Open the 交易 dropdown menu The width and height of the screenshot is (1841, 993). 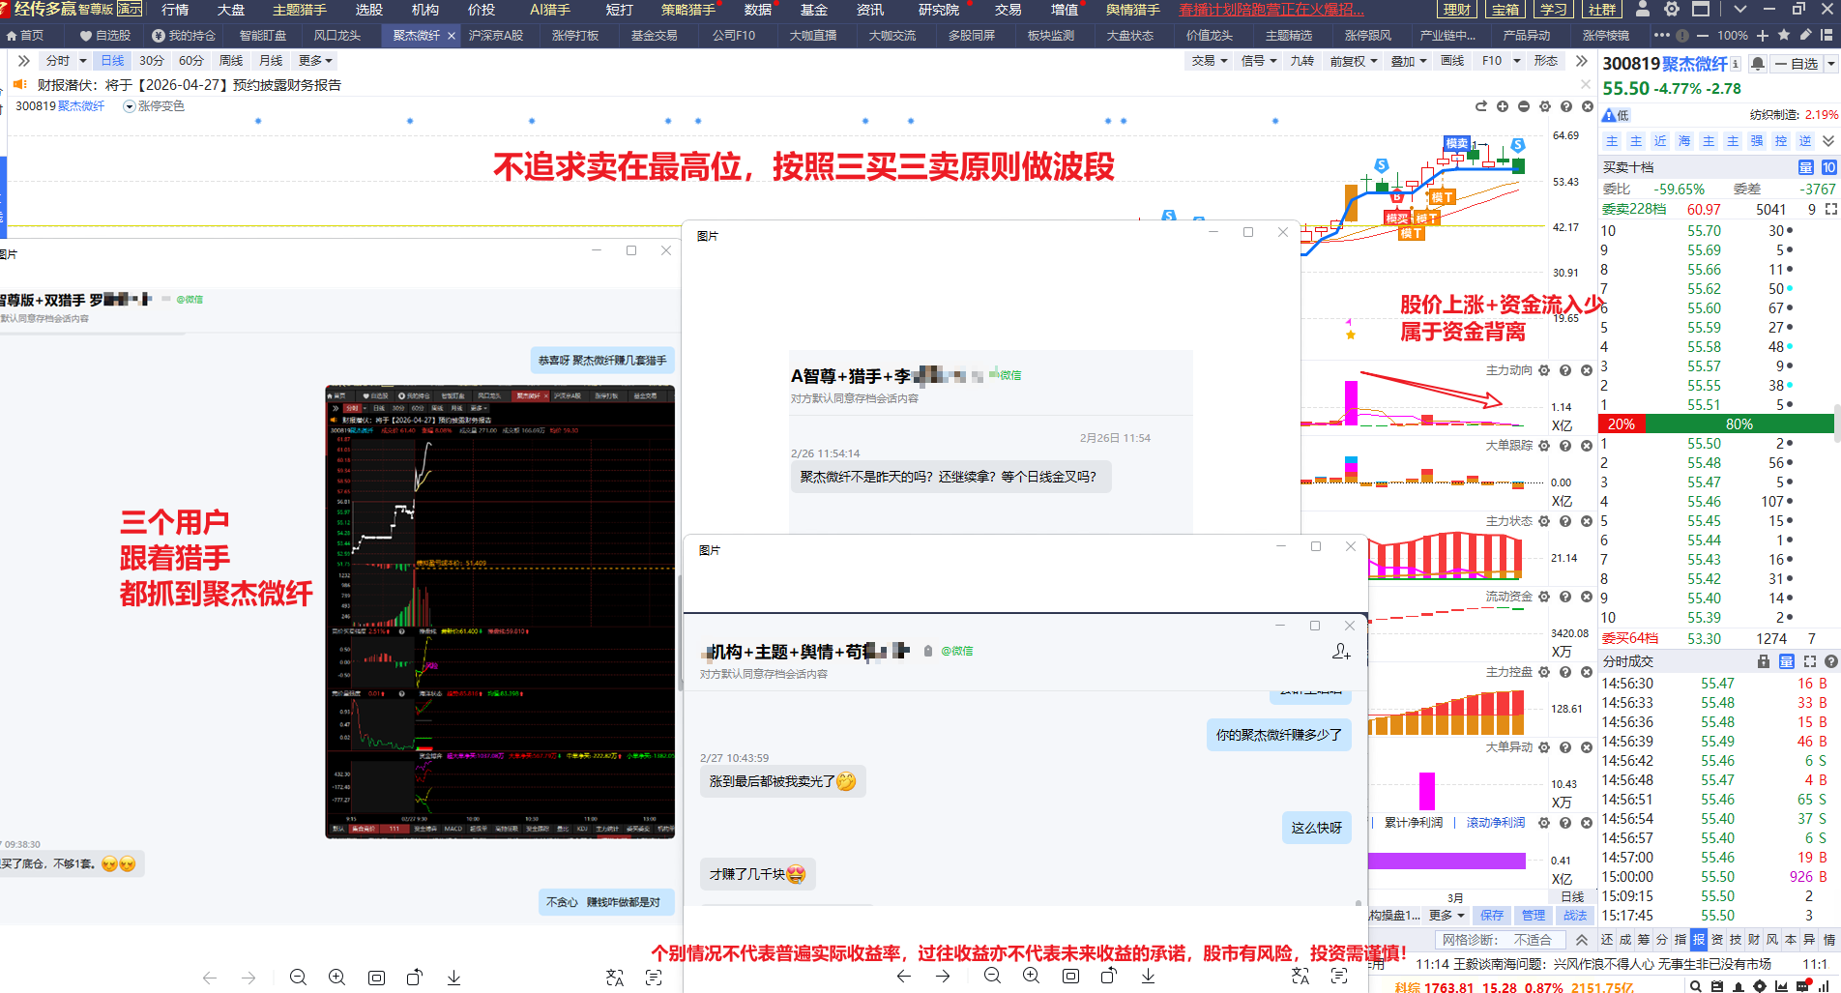1209,61
